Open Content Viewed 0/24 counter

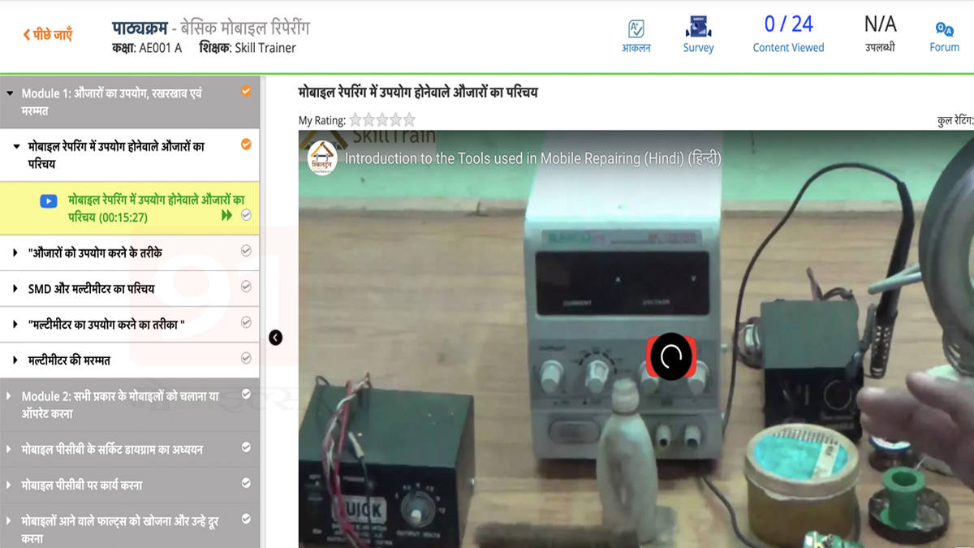[x=788, y=34]
